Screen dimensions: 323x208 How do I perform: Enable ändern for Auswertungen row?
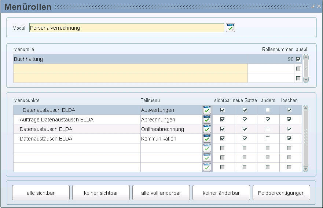point(268,110)
